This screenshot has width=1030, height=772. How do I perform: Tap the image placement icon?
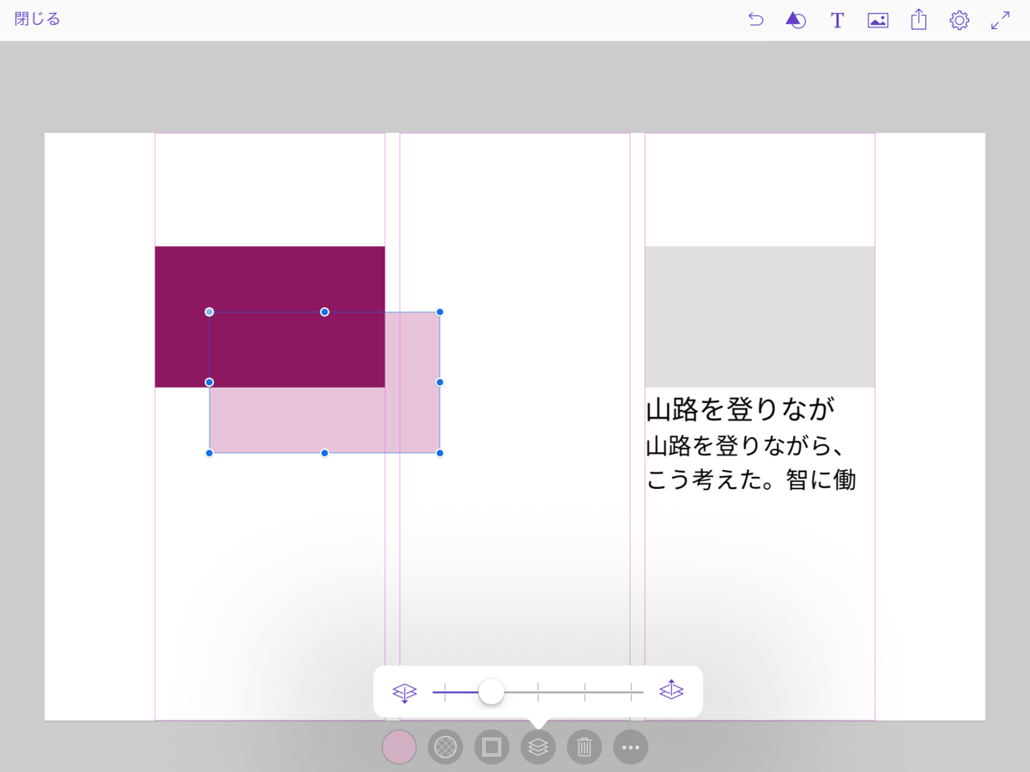(877, 19)
